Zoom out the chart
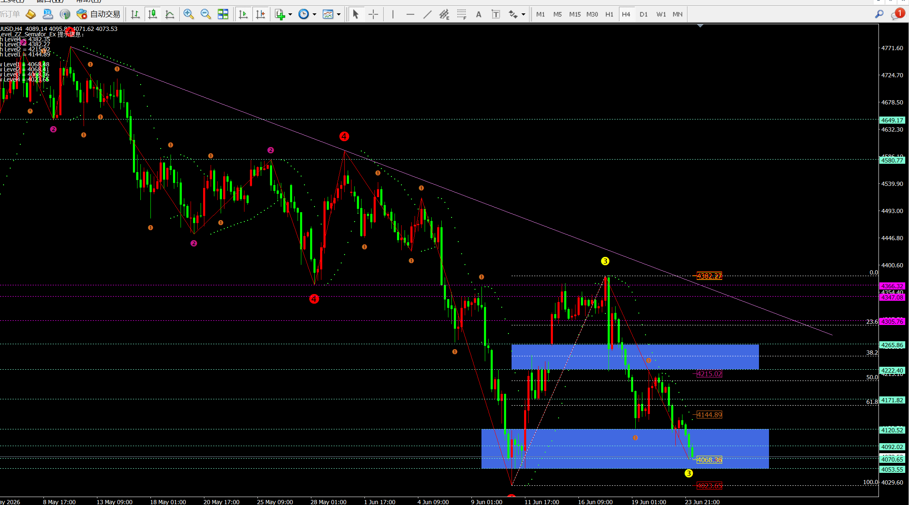This screenshot has height=505, width=909. click(x=206, y=14)
